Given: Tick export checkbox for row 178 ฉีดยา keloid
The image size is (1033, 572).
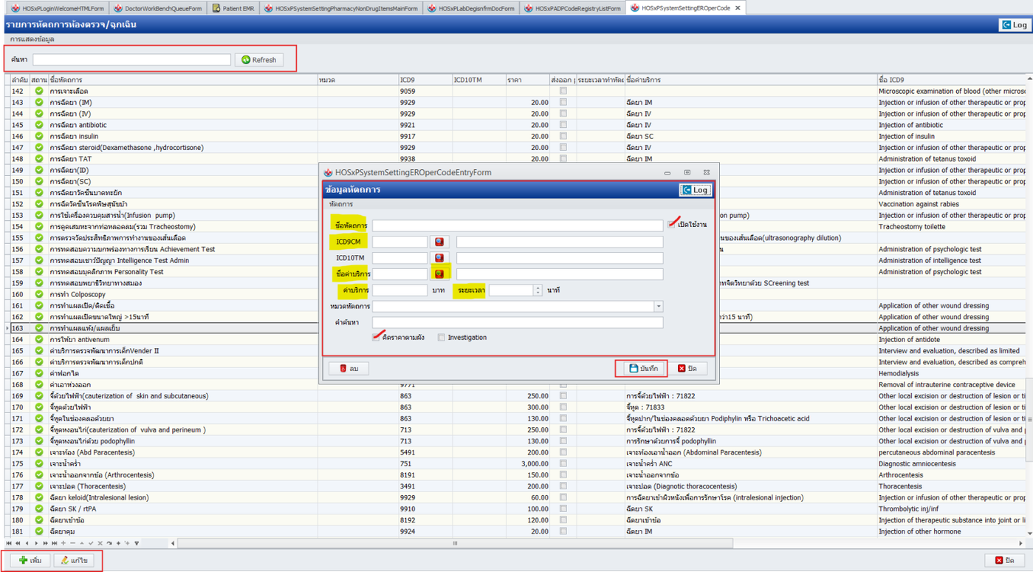Looking at the screenshot, I should (563, 497).
